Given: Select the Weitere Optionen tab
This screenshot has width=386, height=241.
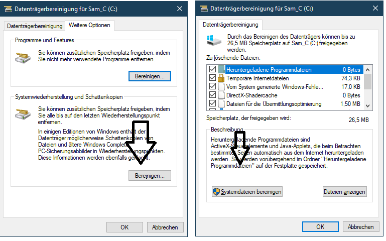Looking at the screenshot, I should point(89,25).
